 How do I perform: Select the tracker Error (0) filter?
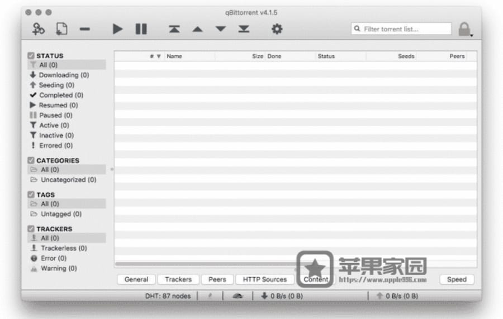point(67,259)
